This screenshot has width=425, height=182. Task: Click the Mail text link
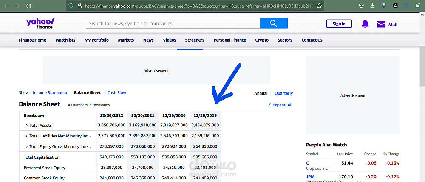pos(393,25)
